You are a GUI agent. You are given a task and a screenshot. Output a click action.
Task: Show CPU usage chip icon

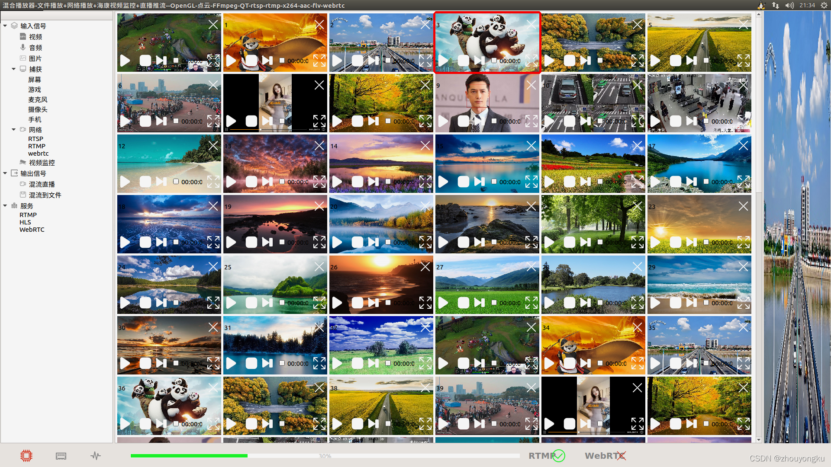tap(26, 455)
